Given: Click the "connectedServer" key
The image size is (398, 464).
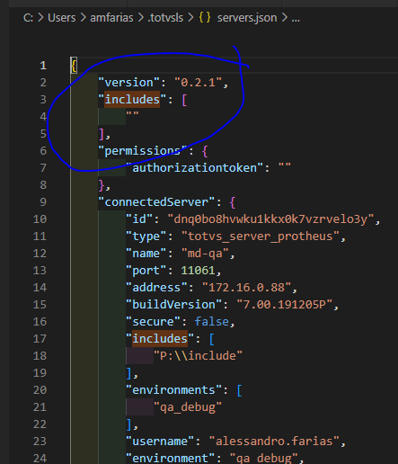Looking at the screenshot, I should point(156,202).
